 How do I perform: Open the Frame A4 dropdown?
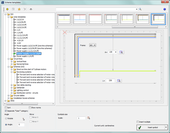click(93, 45)
